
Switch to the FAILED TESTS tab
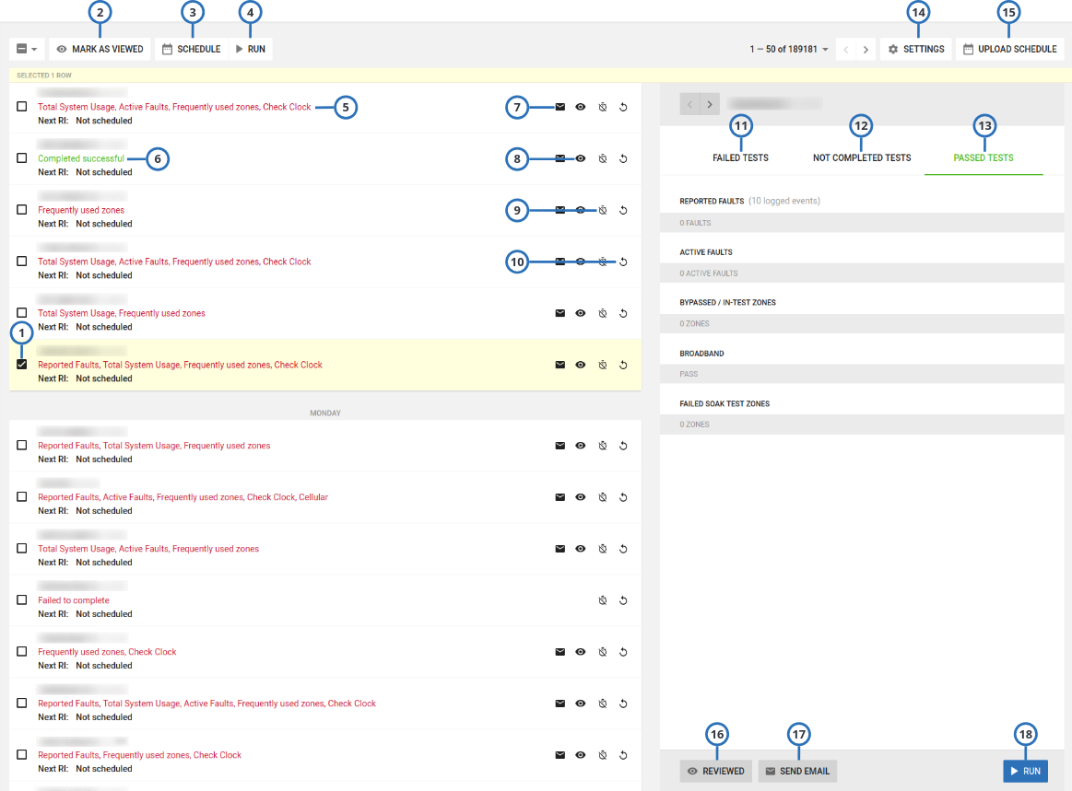point(740,157)
